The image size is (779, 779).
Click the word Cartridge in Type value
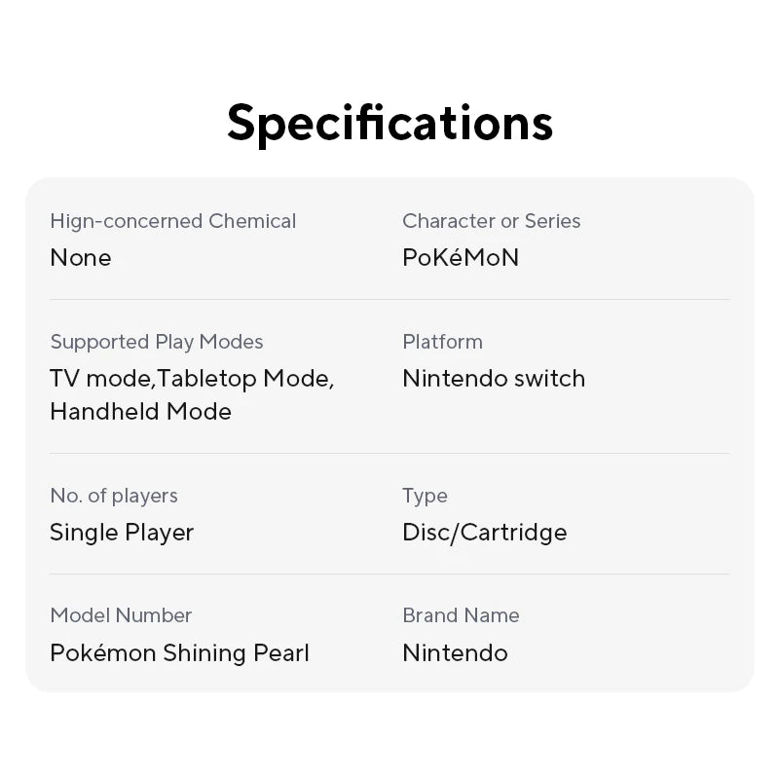[513, 532]
